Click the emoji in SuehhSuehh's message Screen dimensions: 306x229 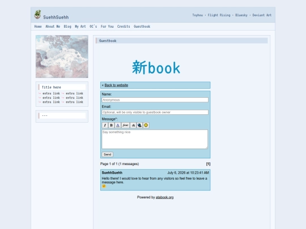(104, 187)
